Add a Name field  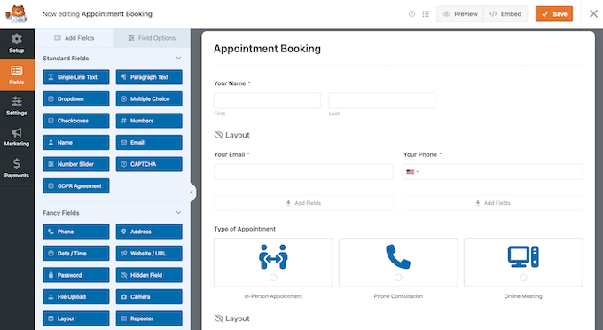[76, 142]
